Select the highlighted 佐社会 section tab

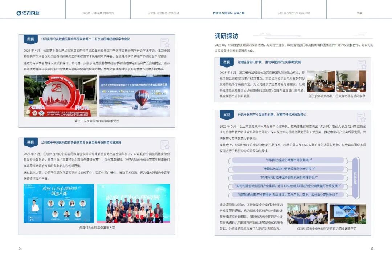tap(229, 13)
